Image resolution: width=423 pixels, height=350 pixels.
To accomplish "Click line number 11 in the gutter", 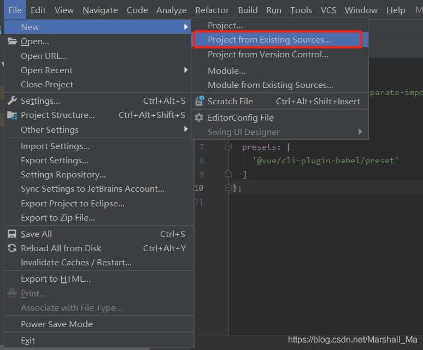I will pyautogui.click(x=199, y=201).
